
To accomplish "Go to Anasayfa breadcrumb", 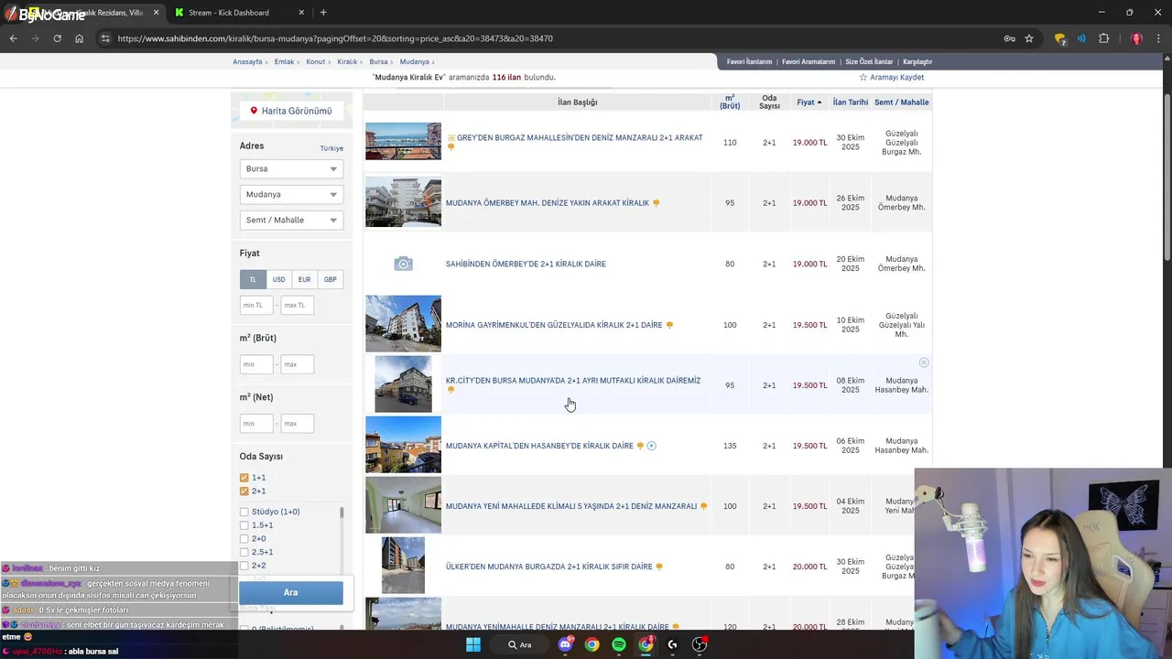I will (x=247, y=62).
